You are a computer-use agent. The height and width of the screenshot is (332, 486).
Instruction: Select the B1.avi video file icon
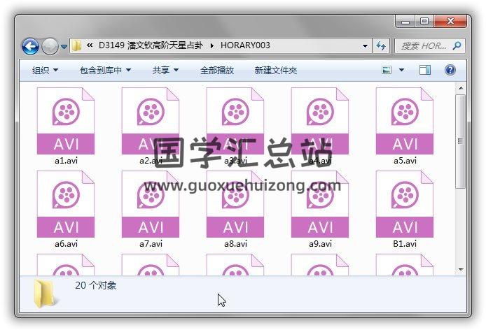pyautogui.click(x=405, y=204)
